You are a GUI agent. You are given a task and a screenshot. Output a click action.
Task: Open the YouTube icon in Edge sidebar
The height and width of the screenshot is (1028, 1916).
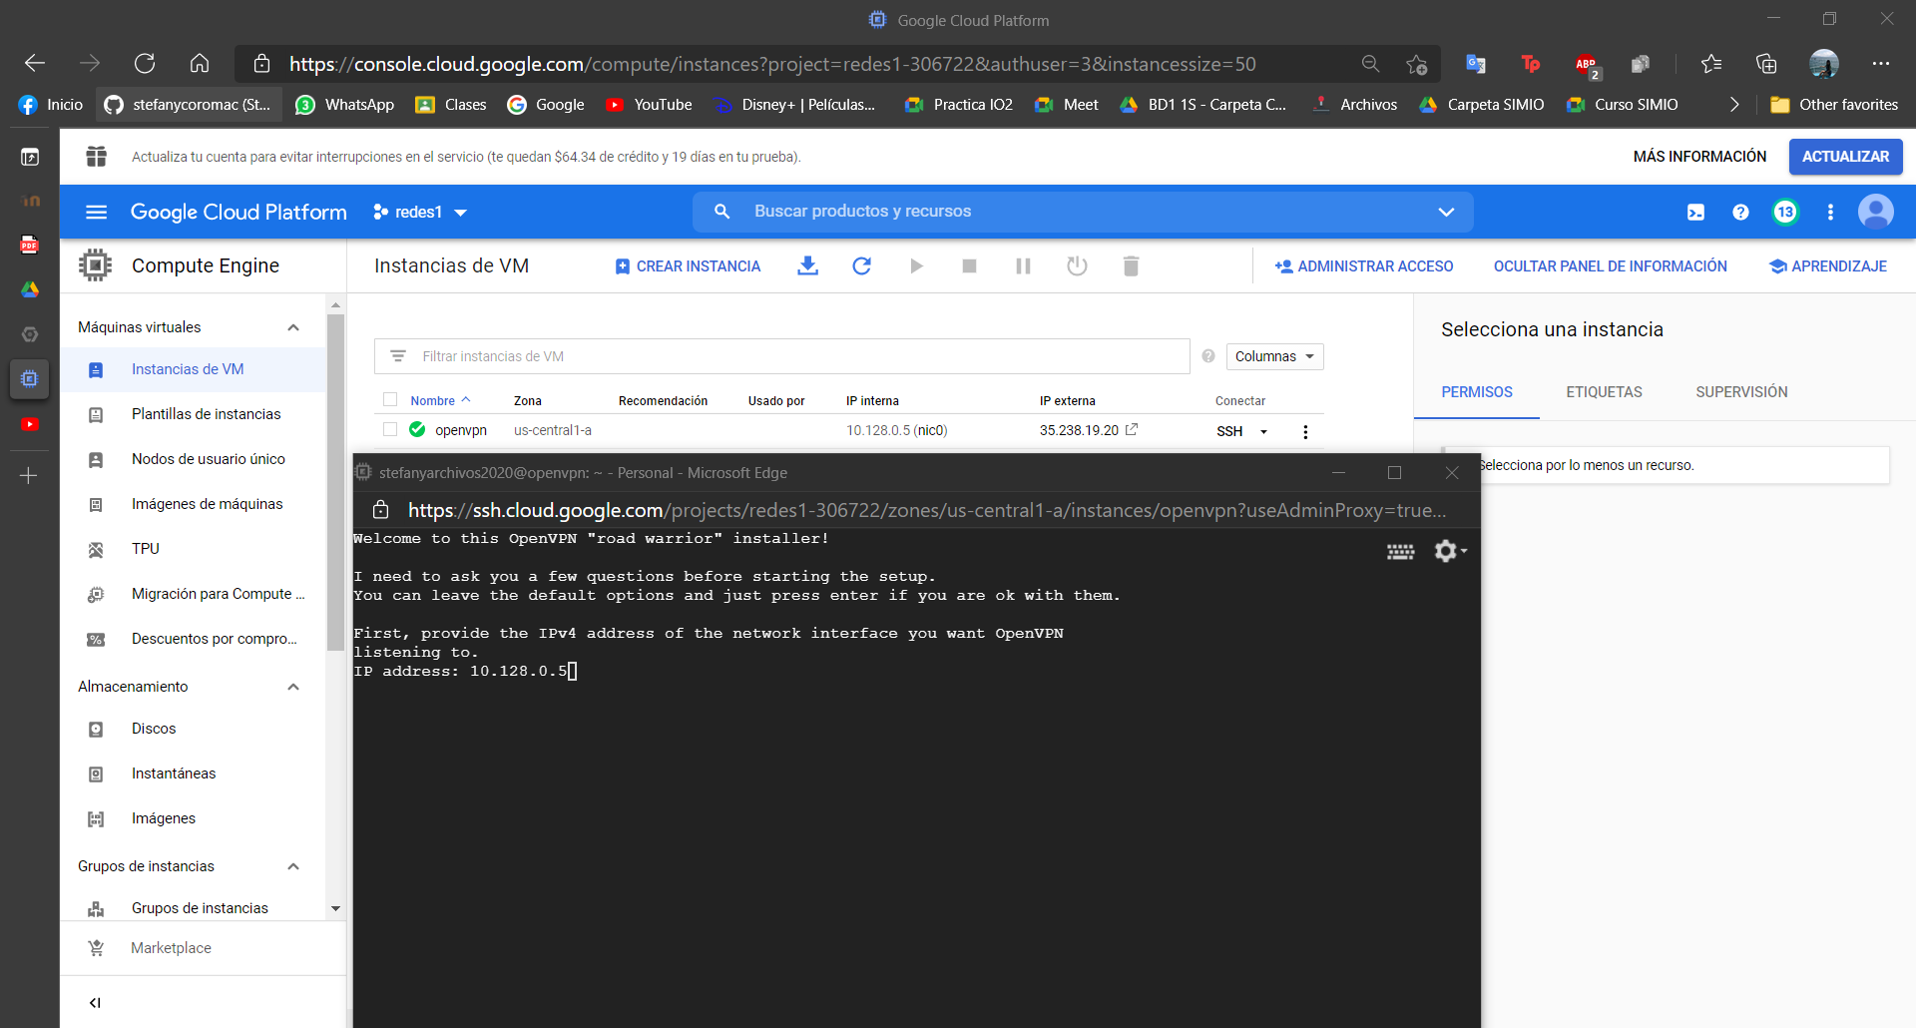30,424
